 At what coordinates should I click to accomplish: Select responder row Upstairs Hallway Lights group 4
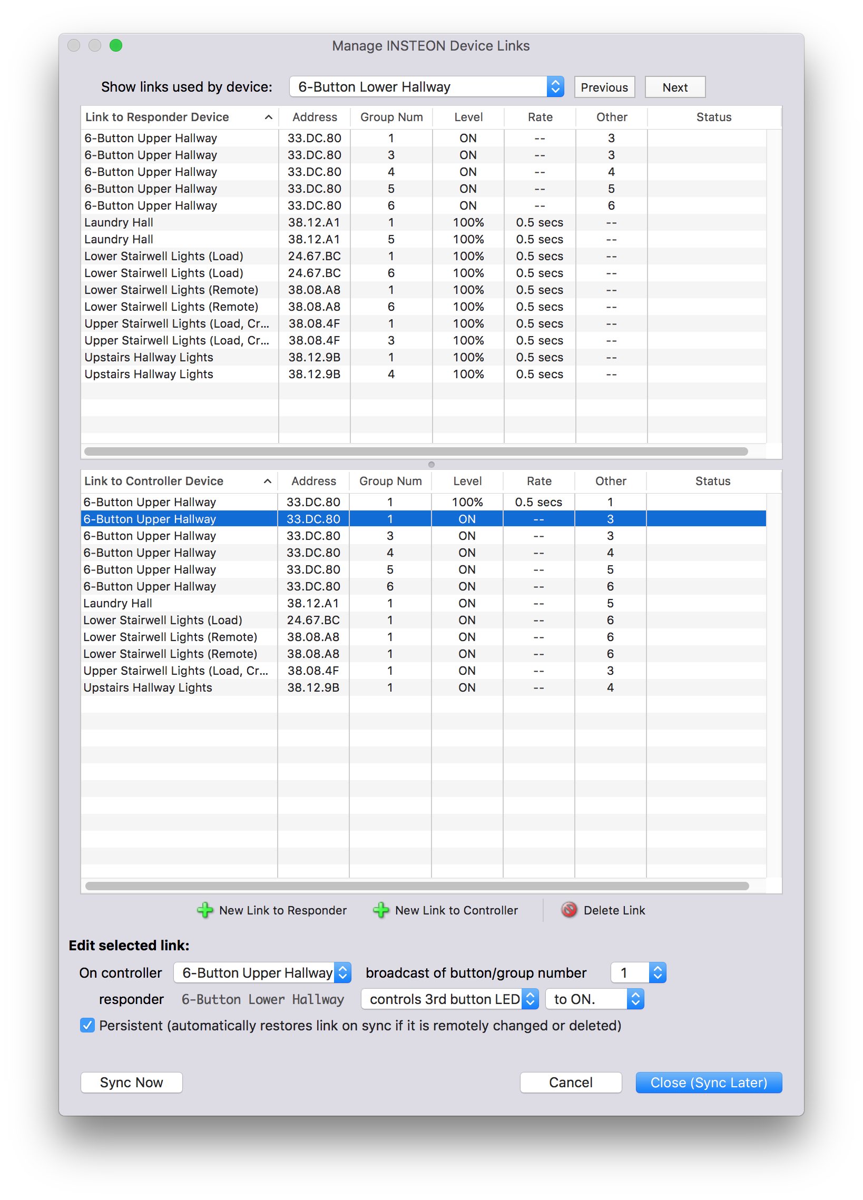(423, 374)
